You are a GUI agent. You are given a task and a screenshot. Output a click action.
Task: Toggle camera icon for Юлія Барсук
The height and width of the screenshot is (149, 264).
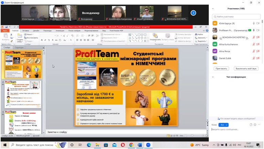click(x=258, y=23)
